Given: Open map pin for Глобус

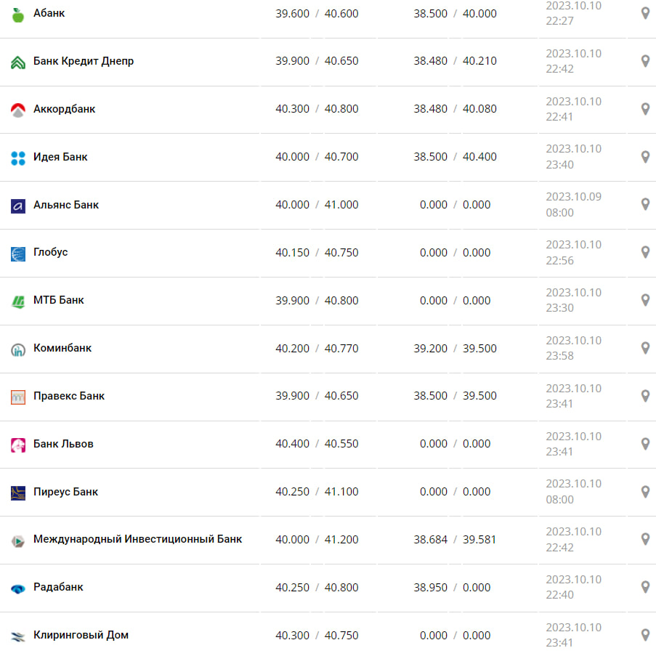Looking at the screenshot, I should [644, 252].
